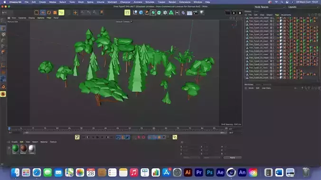Switch to Model mode in the left sidebar
The width and height of the screenshot is (321, 180).
(x=3, y=28)
